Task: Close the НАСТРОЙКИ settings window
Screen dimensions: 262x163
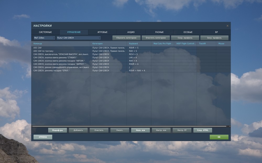Action: pos(227,26)
